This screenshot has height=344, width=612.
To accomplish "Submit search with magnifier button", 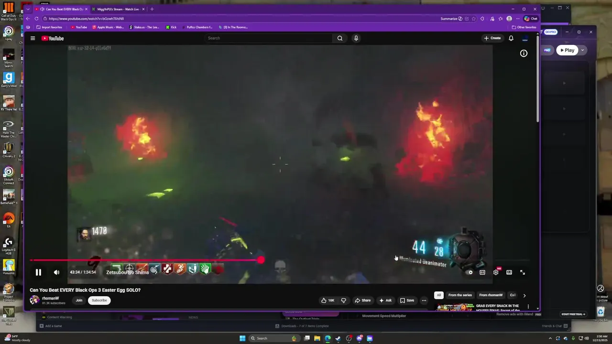I will [340, 38].
